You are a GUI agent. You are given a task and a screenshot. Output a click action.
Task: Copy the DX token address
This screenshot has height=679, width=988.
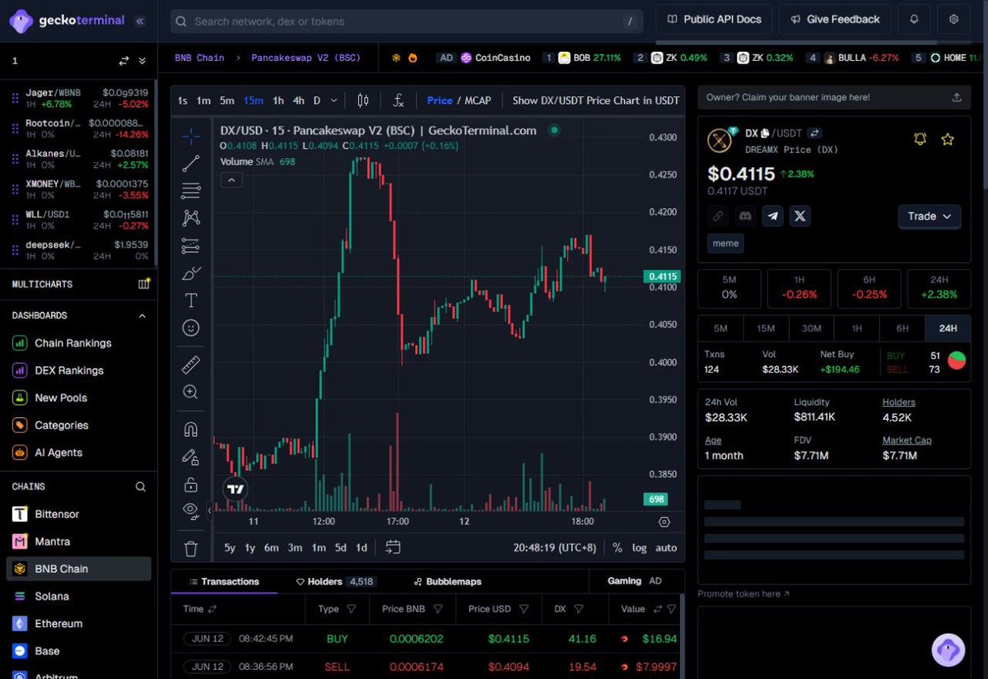(x=765, y=133)
